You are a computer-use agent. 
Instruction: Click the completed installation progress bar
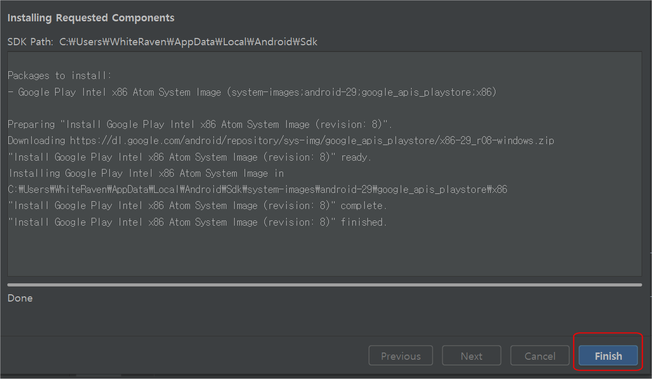click(x=325, y=285)
